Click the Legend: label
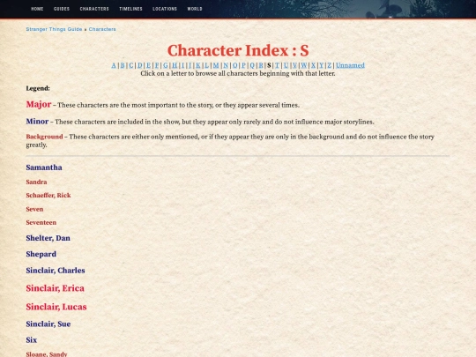The height and width of the screenshot is (357, 476). coord(38,88)
